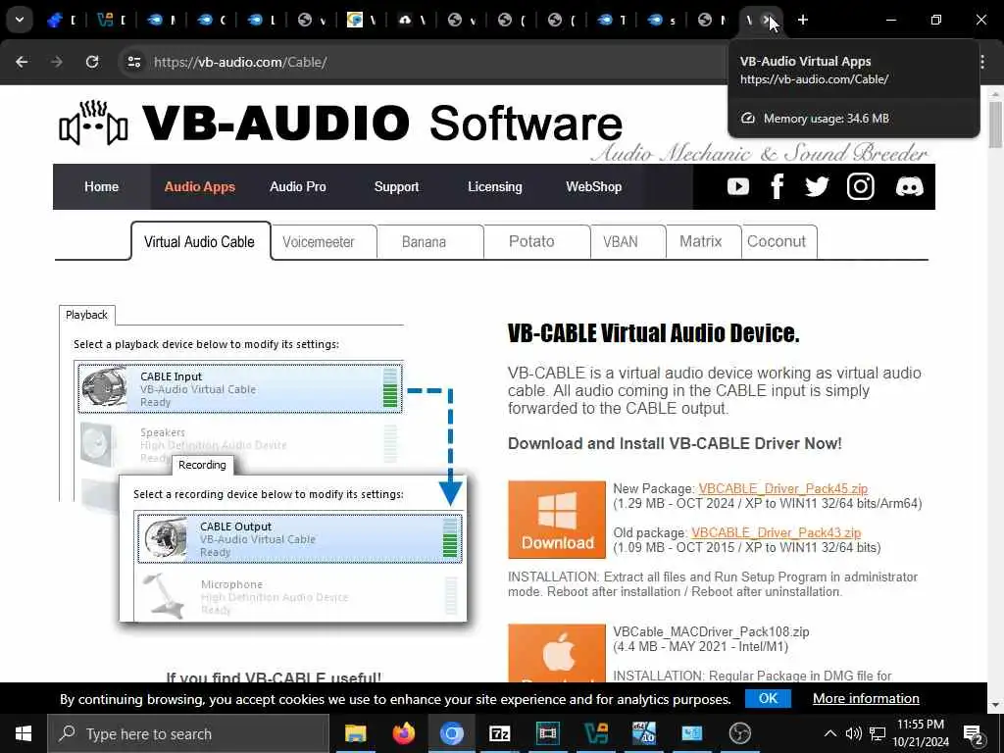Image resolution: width=1004 pixels, height=753 pixels.
Task: Click the Windows Start button
Action: tap(24, 733)
